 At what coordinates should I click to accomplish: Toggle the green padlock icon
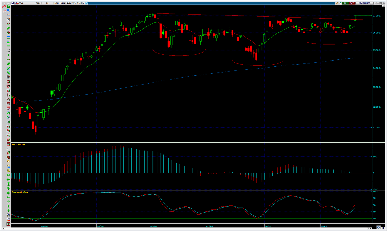point(8,6)
